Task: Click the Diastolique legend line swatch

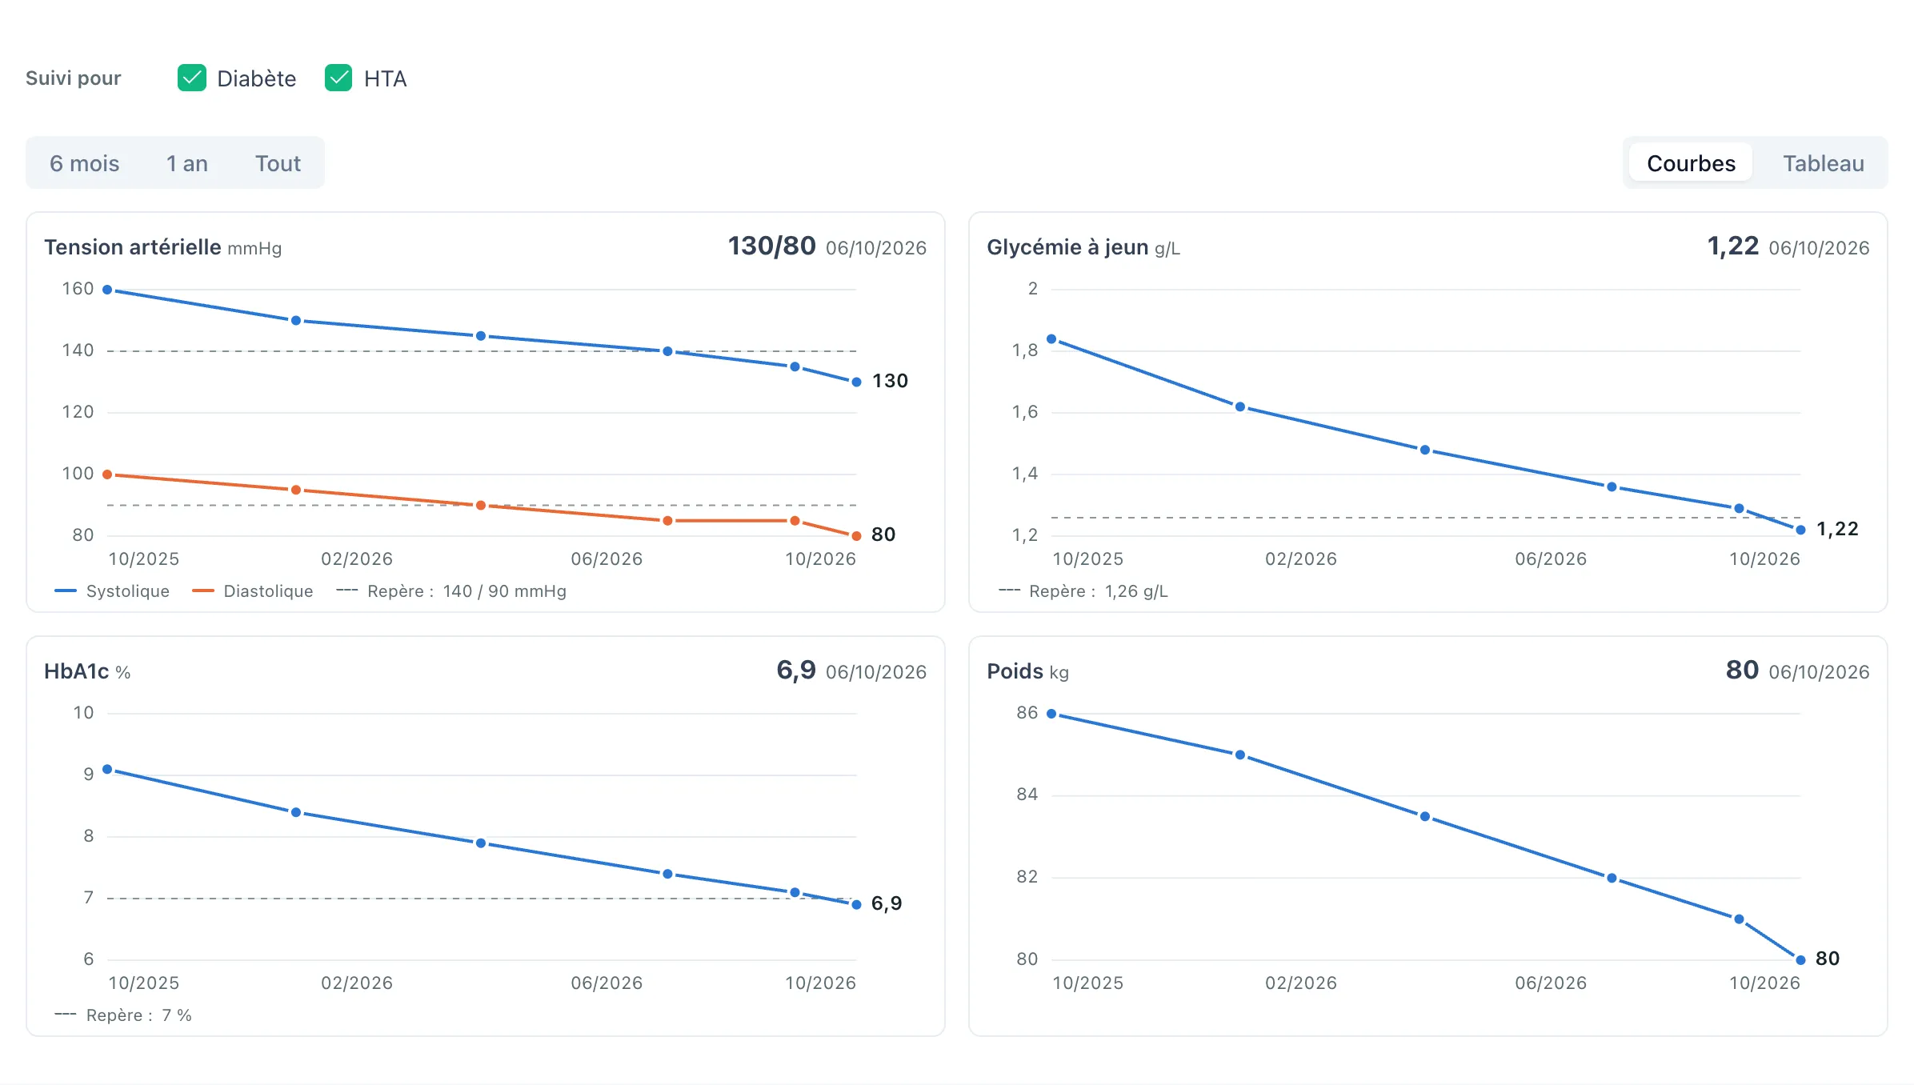Action: (203, 591)
